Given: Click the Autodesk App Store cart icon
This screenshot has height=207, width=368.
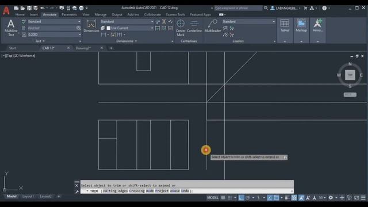Looking at the screenshot, I should [x=305, y=8].
